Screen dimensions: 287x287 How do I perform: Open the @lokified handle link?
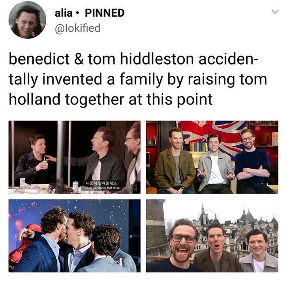point(78,28)
